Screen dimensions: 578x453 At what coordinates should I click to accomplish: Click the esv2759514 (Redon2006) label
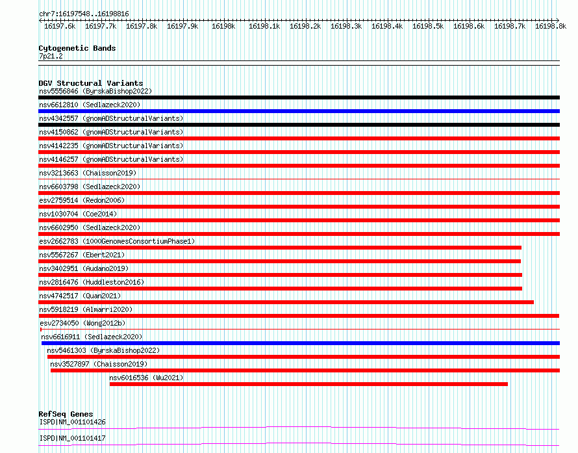[x=82, y=200]
